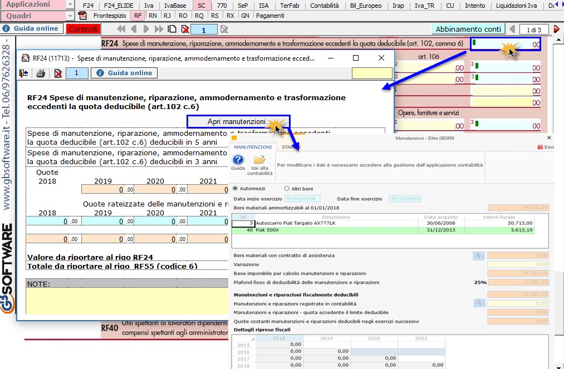Switch to the 770 tab

pyautogui.click(x=222, y=6)
